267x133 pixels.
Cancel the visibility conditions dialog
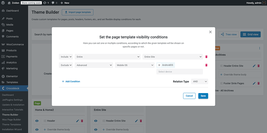189,96
